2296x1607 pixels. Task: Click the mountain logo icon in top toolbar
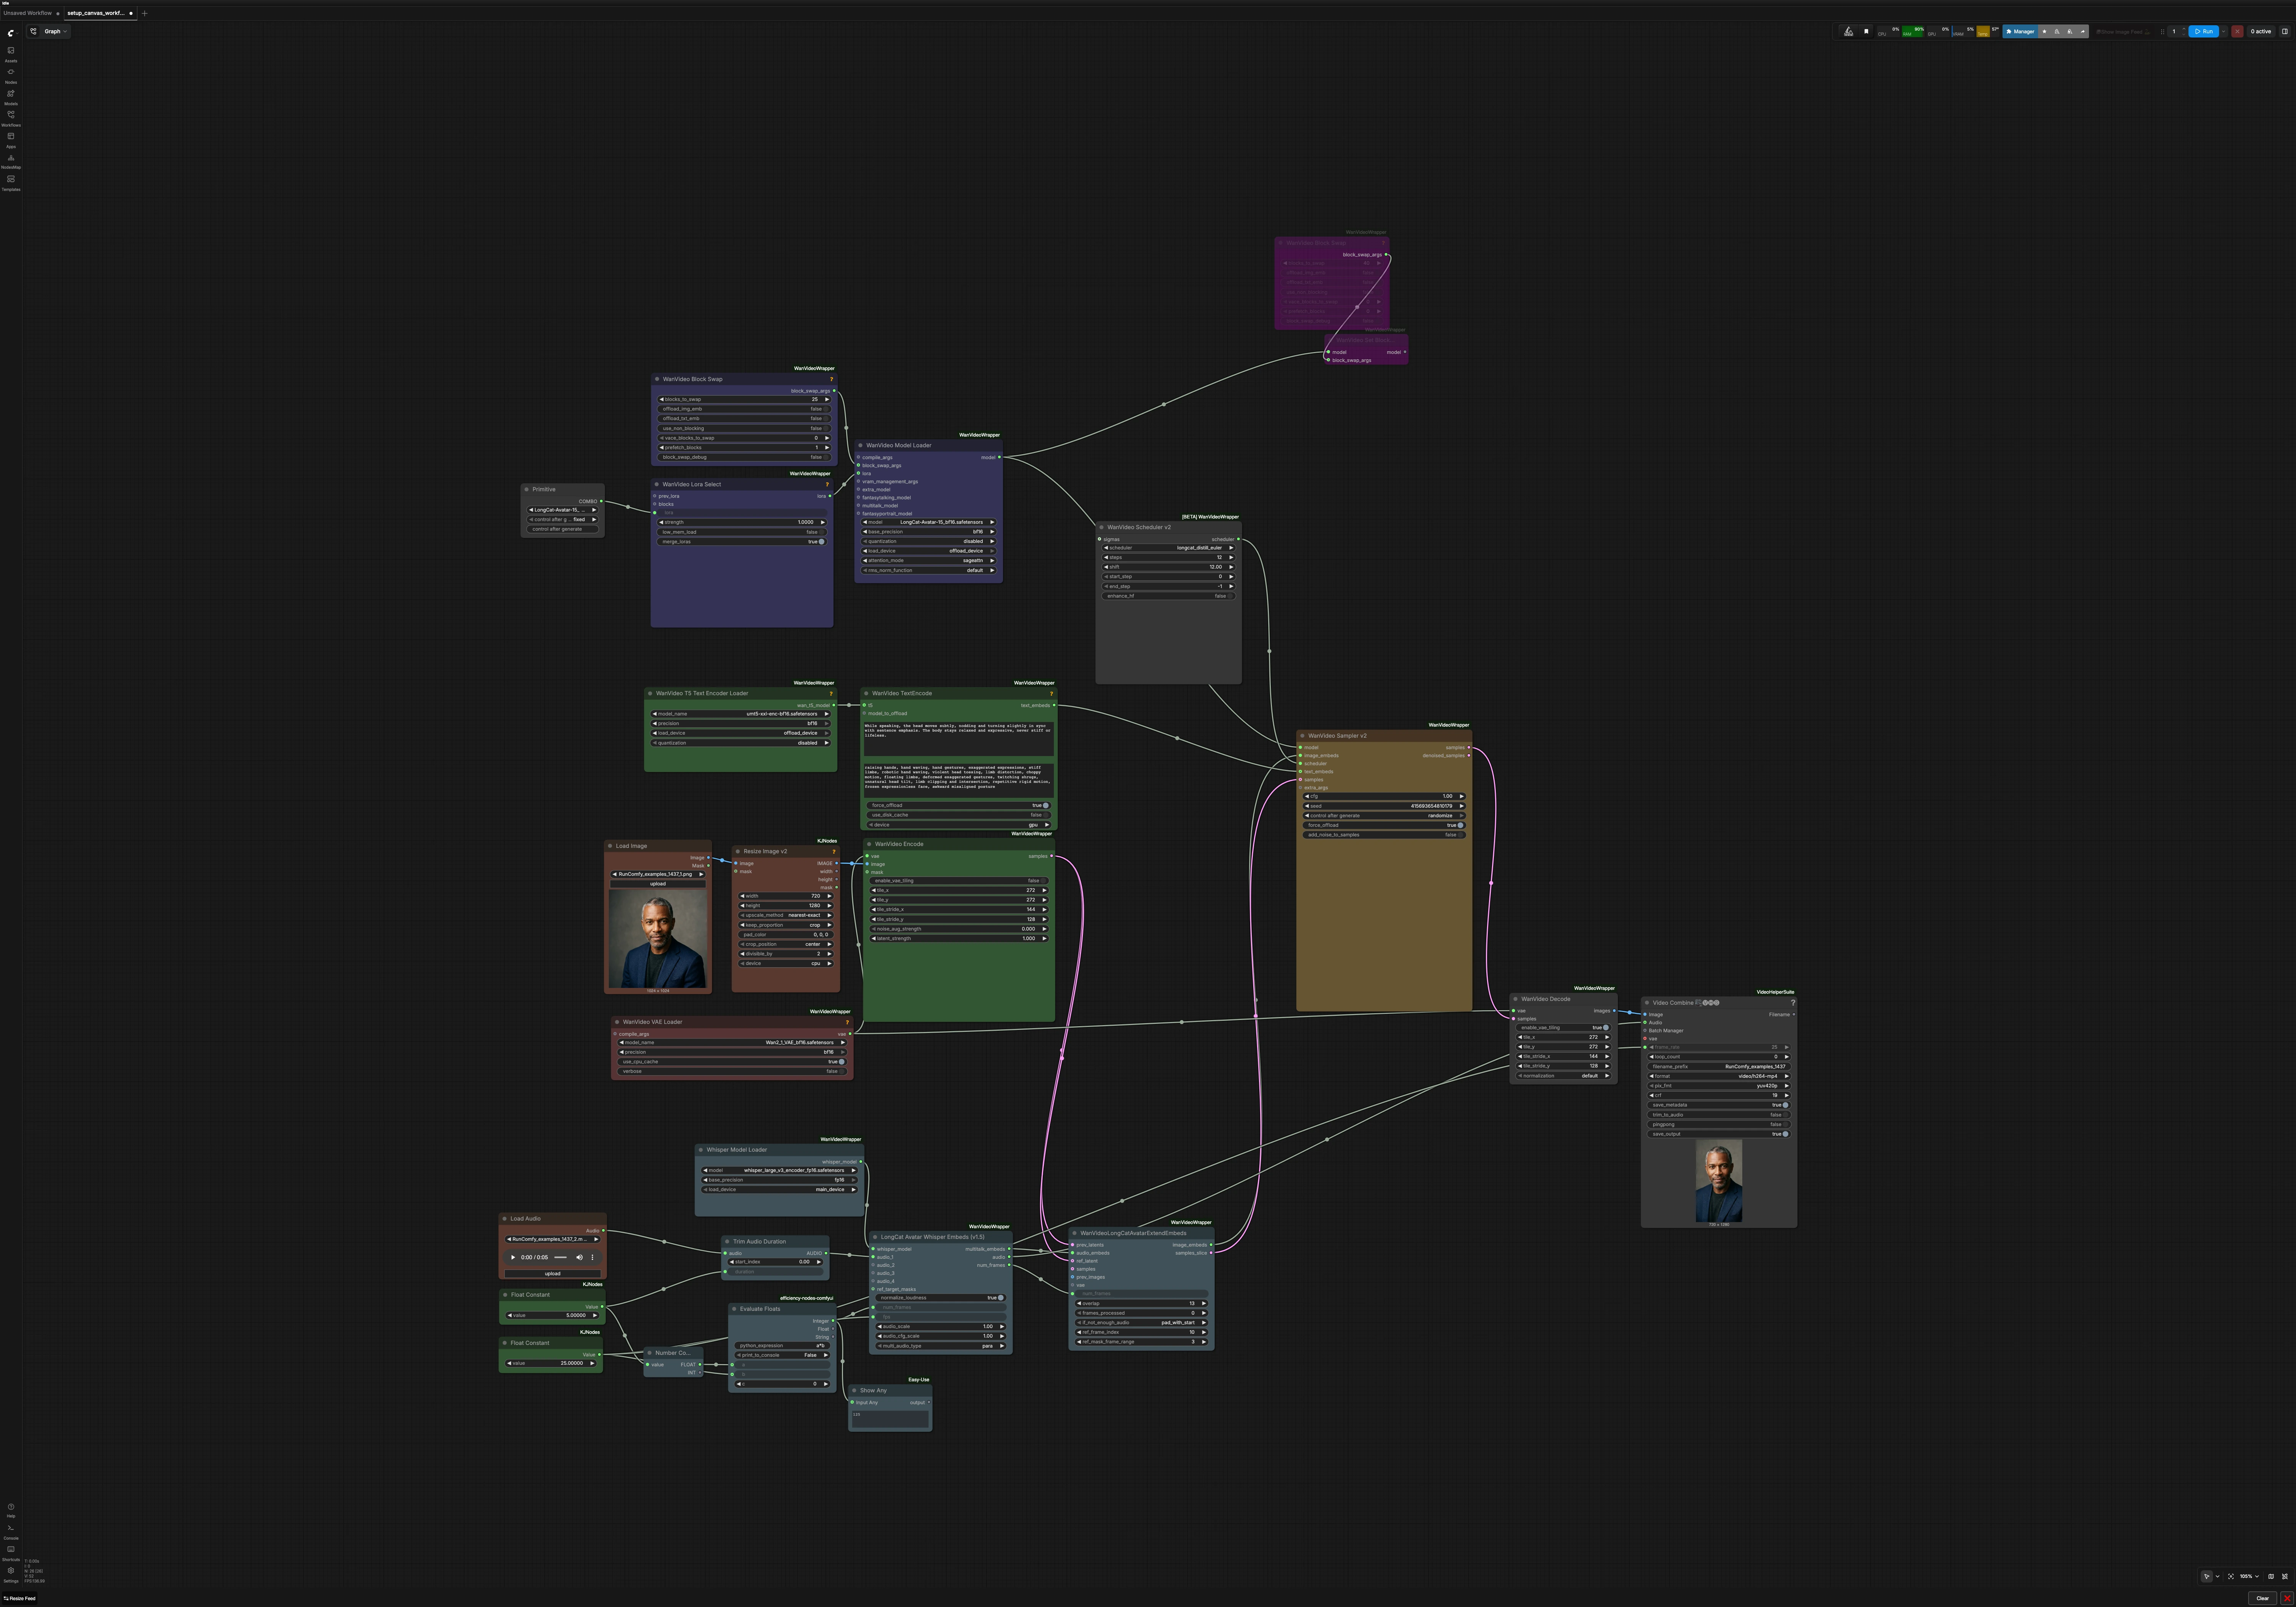point(1849,31)
